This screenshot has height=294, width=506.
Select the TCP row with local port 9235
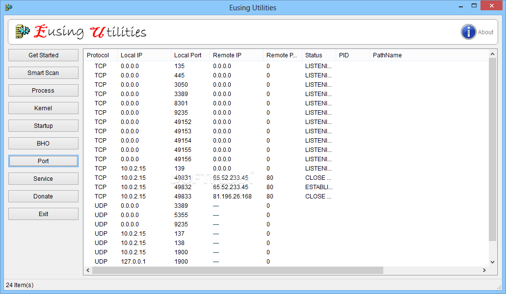pos(286,113)
